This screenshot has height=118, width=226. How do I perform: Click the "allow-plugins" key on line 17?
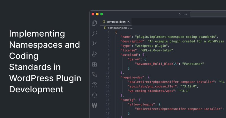[x=141, y=104]
